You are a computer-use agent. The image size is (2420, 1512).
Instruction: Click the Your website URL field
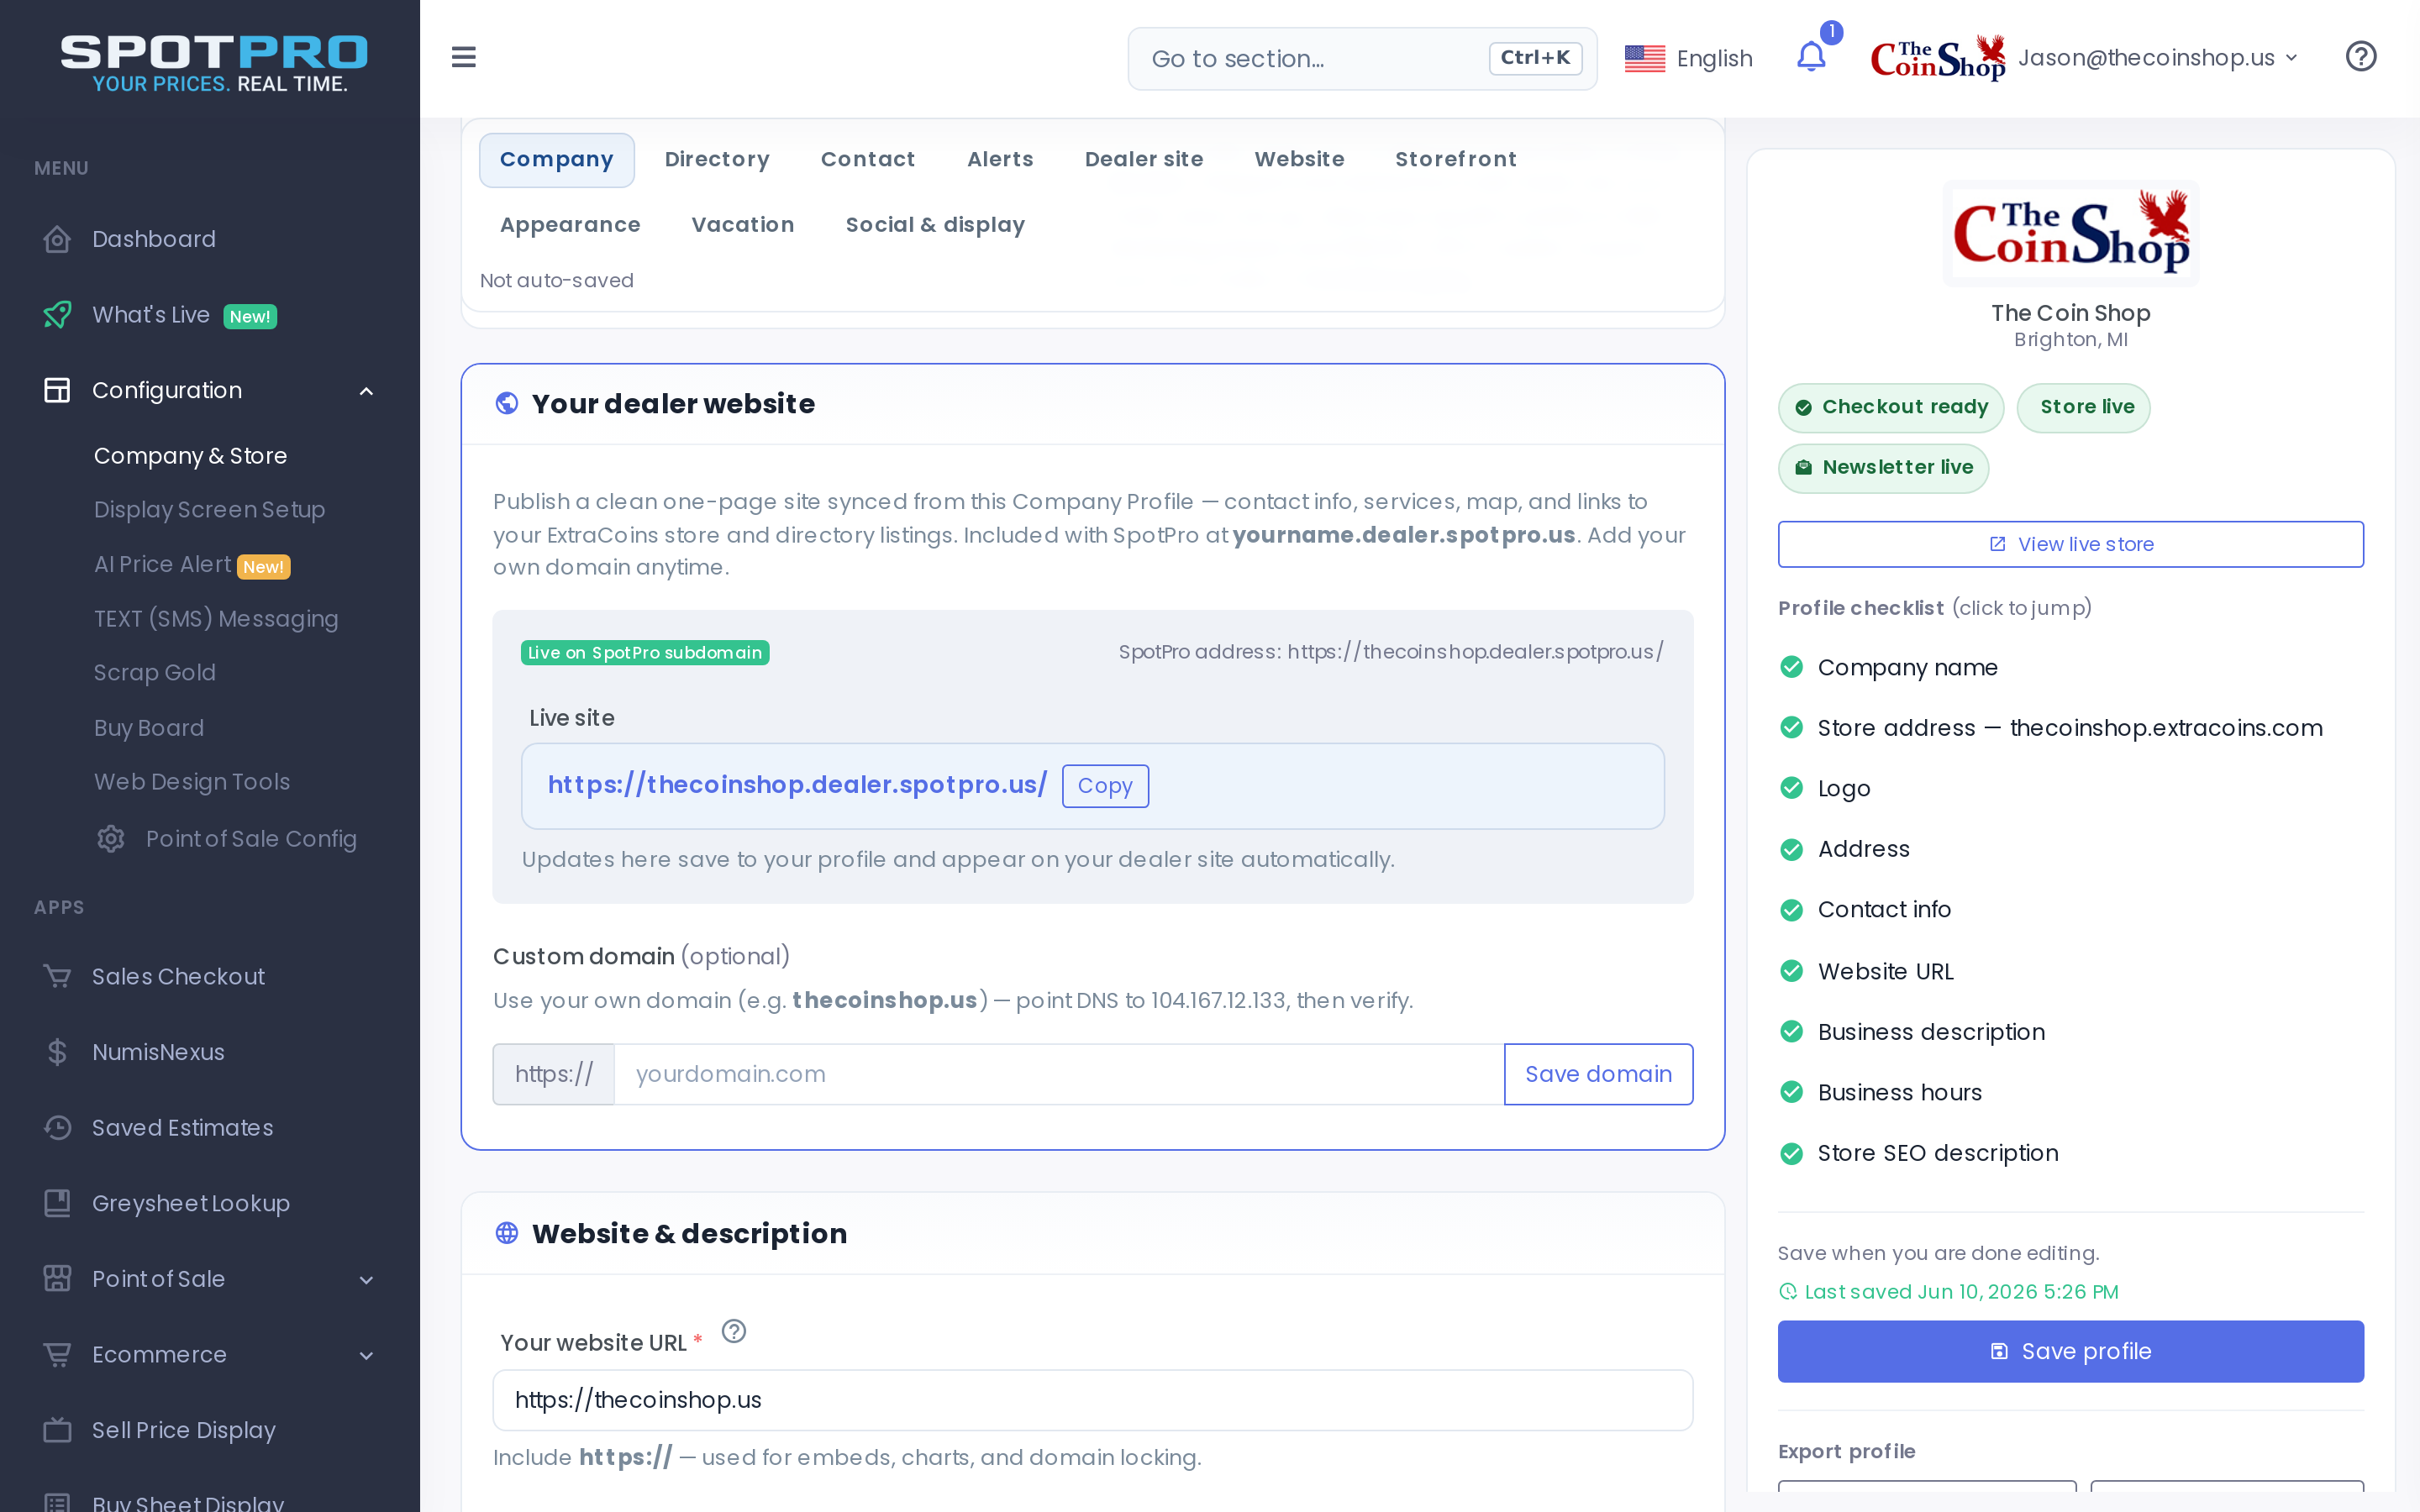coord(1092,1400)
